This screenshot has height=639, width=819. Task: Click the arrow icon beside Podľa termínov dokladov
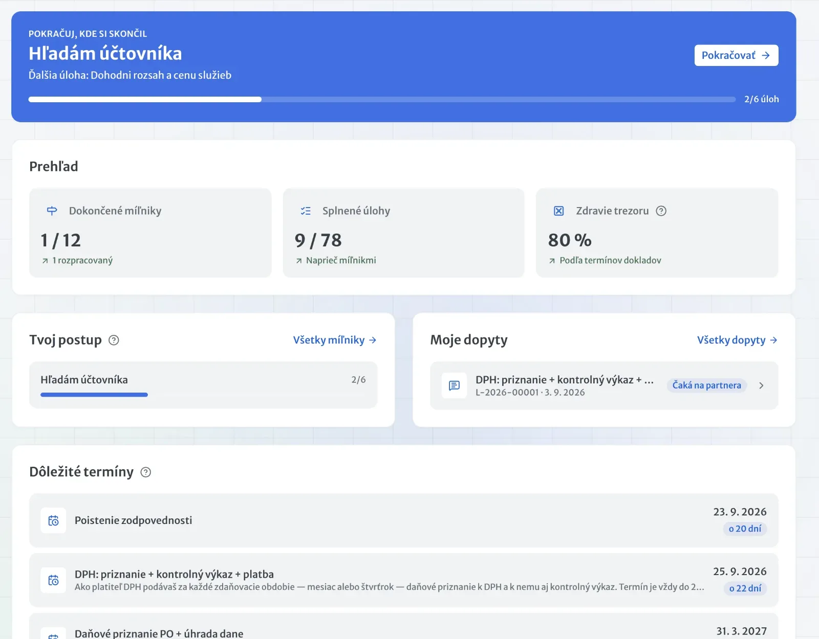tap(552, 261)
